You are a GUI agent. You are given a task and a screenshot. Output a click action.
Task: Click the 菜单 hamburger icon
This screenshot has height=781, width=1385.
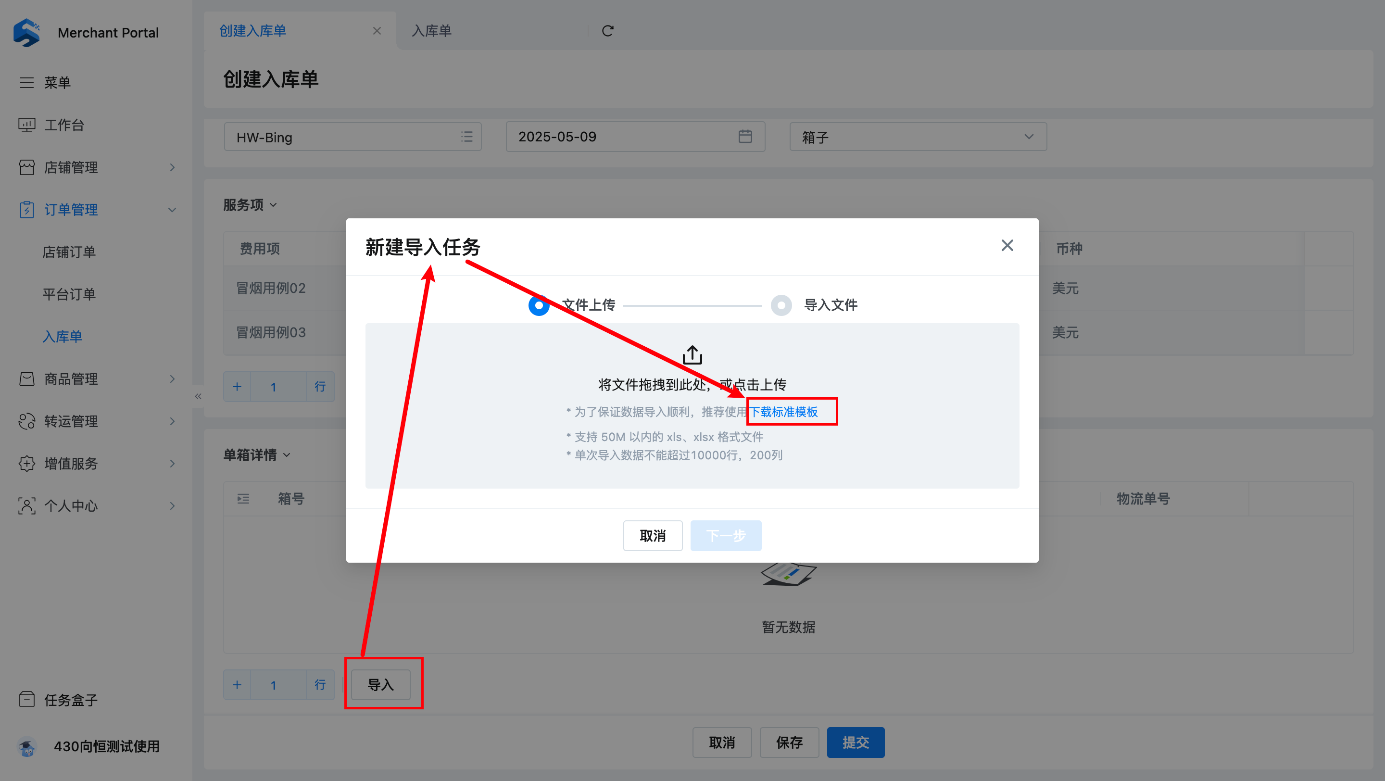coord(27,83)
